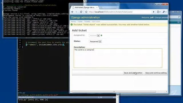
Task: Click the browser scrollbar left arrow
Action: click(x=71, y=92)
